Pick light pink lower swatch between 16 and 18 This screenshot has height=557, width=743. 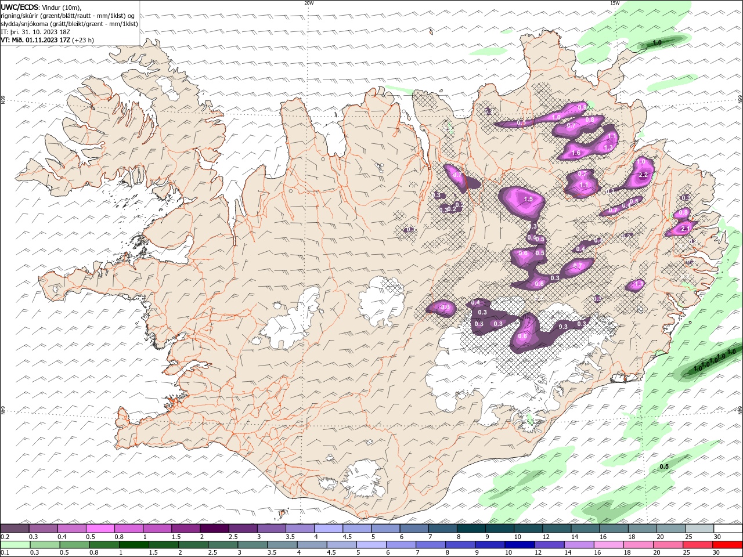(608, 545)
